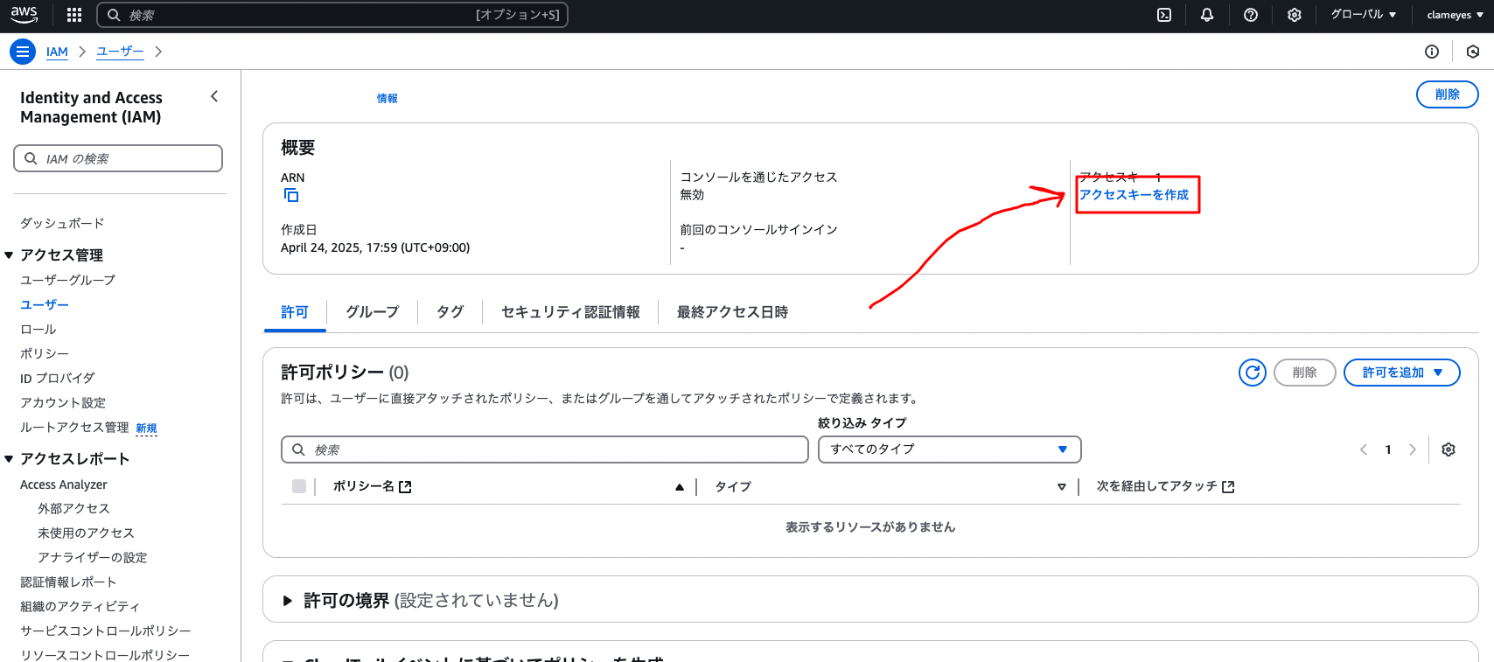Toggle the hamburger navigation menu
This screenshot has width=1494, height=662.
(x=23, y=52)
